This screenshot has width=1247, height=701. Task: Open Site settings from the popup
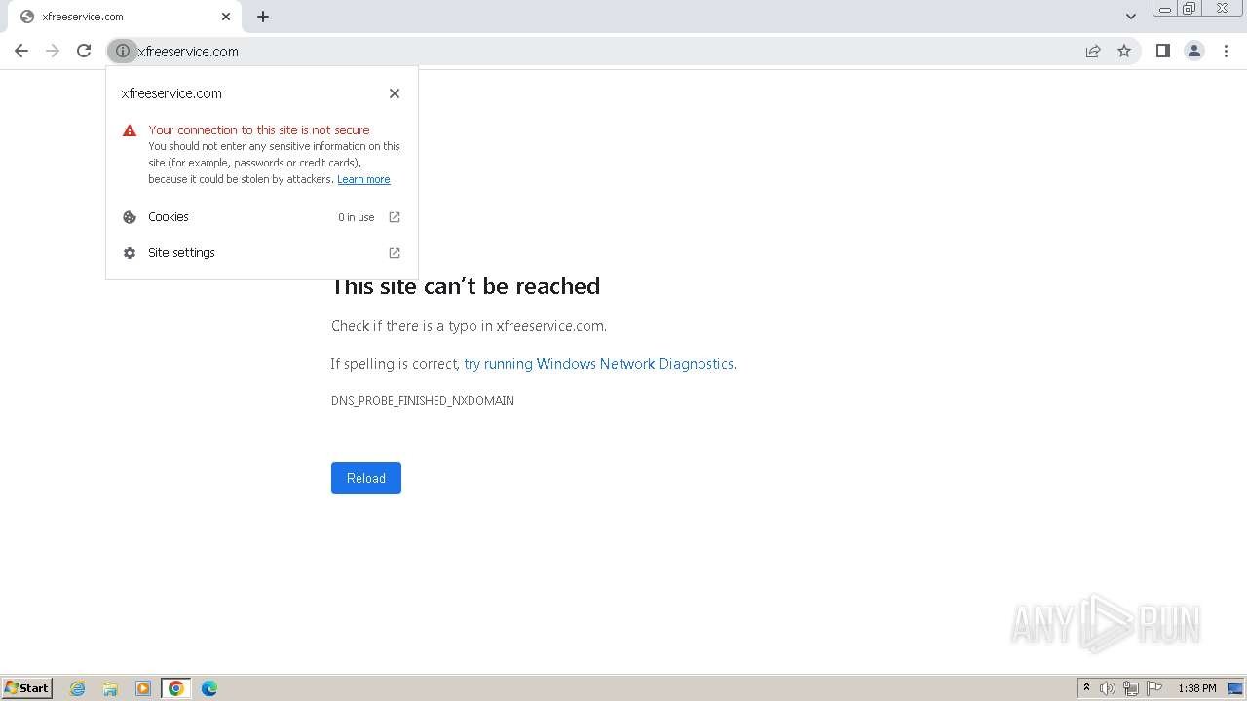(x=262, y=253)
